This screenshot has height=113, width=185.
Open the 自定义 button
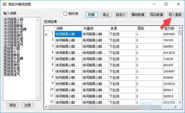121,15
